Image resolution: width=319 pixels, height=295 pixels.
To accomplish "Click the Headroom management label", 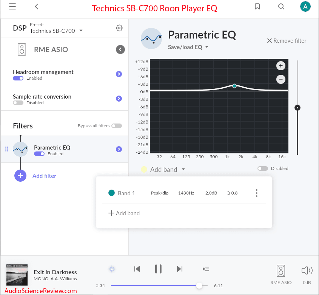I will click(43, 72).
